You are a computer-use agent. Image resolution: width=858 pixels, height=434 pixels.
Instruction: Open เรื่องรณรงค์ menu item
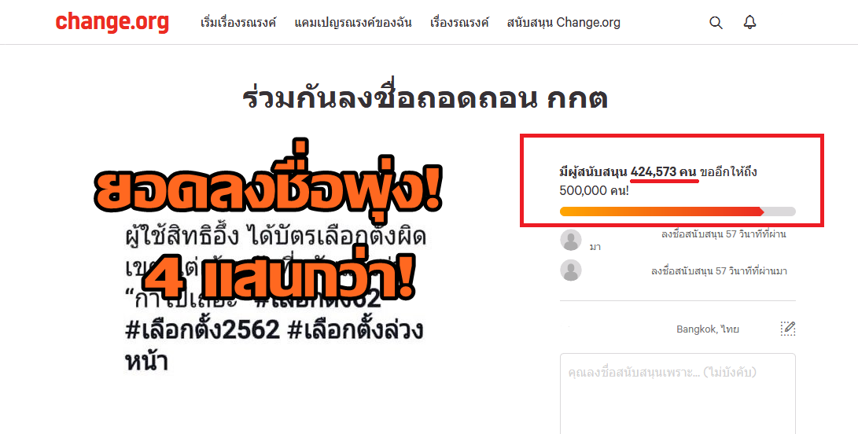point(459,23)
